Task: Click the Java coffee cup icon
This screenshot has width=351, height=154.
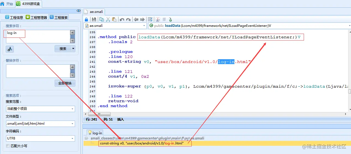Action: point(158,19)
